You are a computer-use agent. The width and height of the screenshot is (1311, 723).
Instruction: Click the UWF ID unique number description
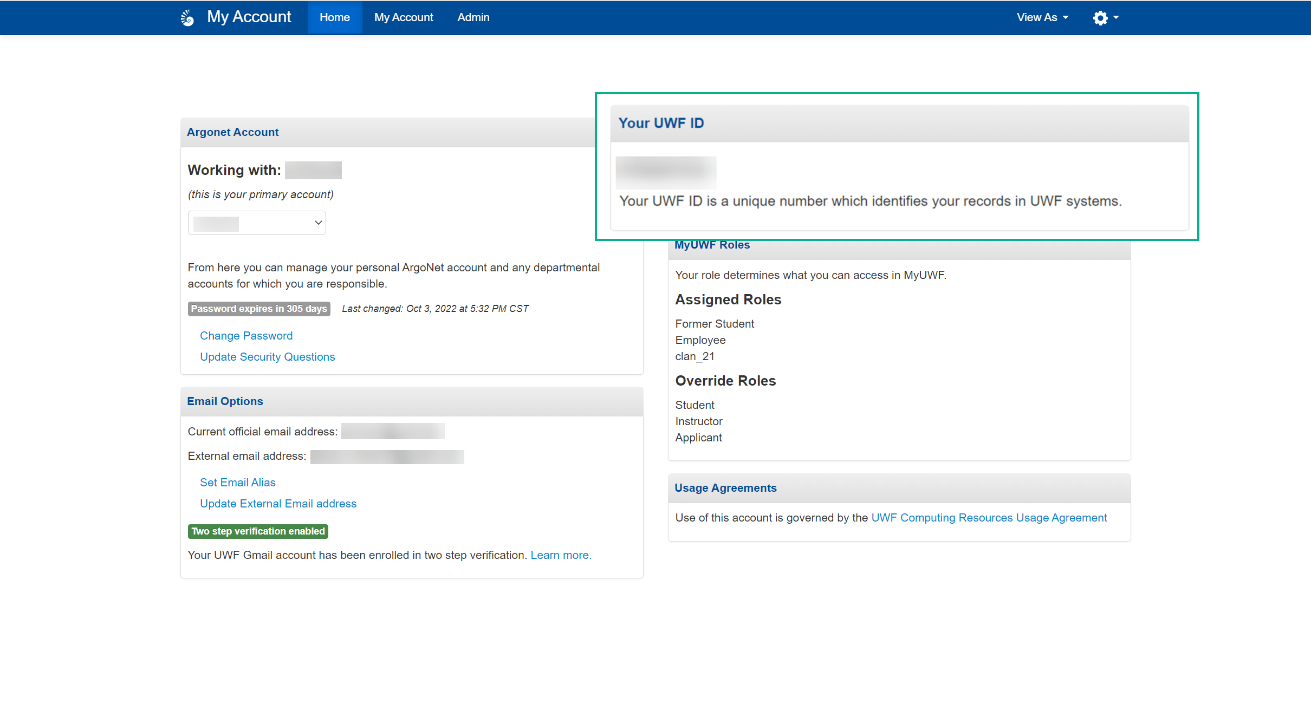click(870, 201)
